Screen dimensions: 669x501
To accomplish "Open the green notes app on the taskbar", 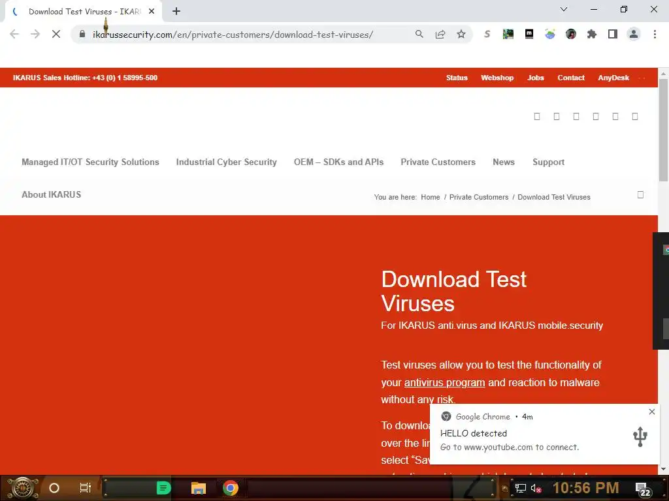I will point(163,488).
